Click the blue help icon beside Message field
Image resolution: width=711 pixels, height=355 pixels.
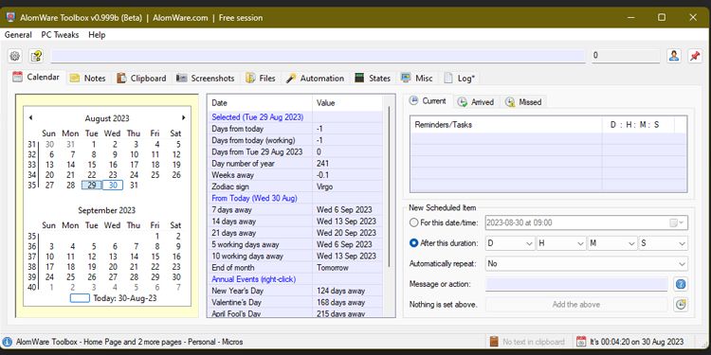[x=680, y=284]
